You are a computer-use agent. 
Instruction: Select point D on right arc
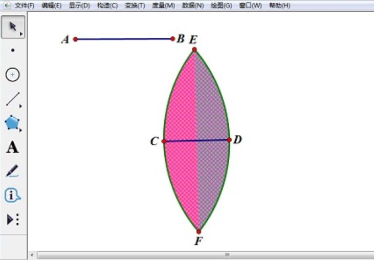(229, 140)
